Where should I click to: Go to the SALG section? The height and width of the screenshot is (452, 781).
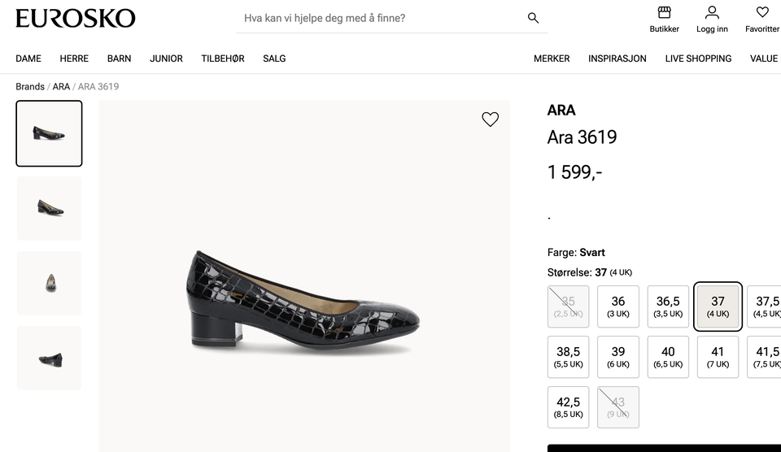coord(274,59)
